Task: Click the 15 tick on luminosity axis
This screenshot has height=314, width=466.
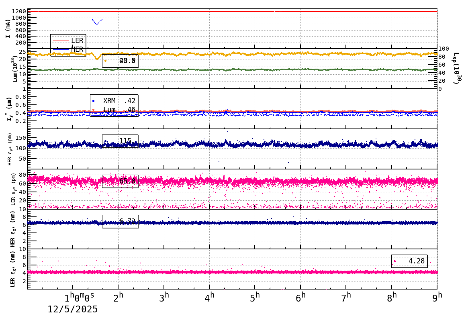Action: coord(22,67)
